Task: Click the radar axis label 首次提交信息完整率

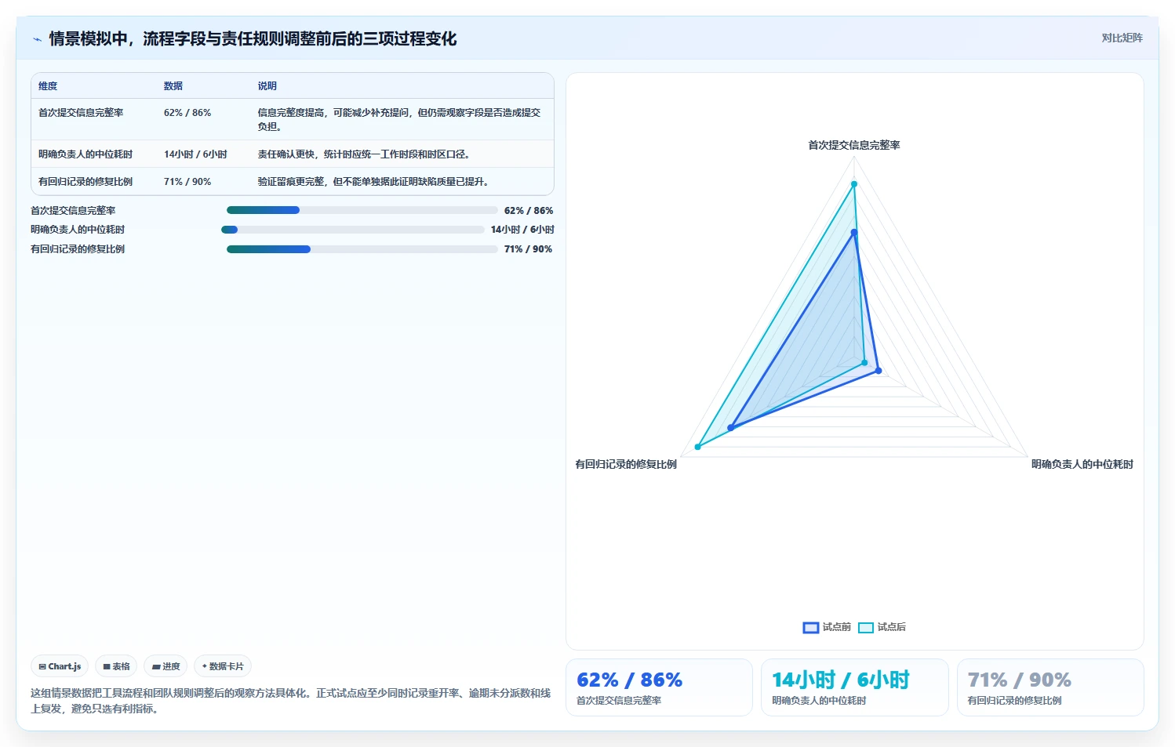Action: coord(854,145)
